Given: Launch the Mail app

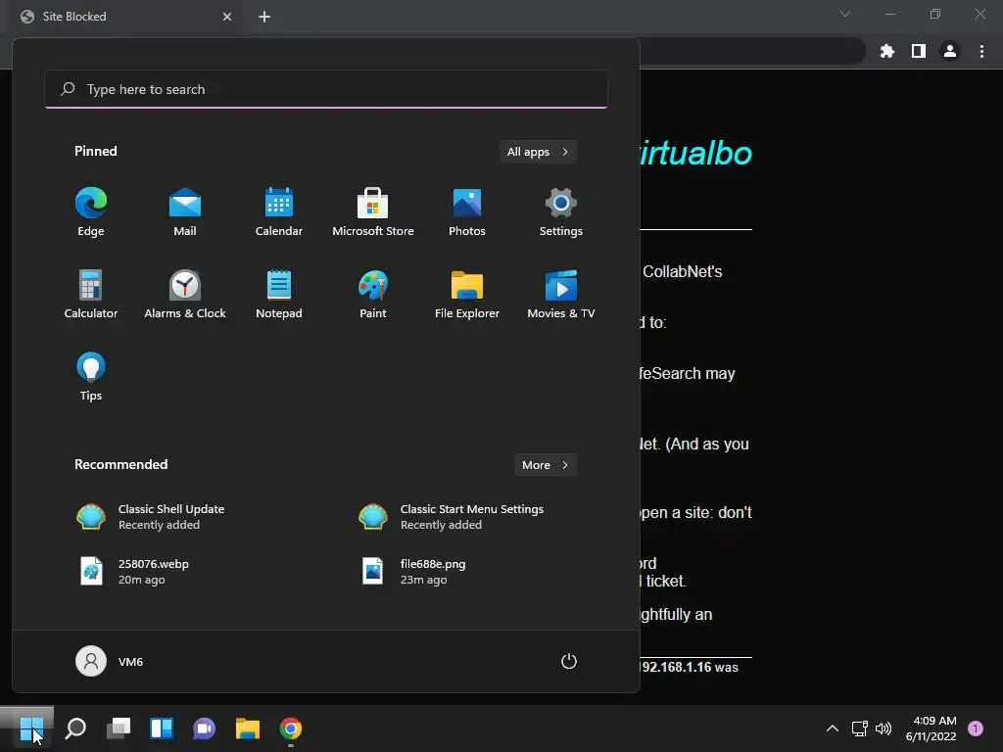Looking at the screenshot, I should tap(185, 212).
